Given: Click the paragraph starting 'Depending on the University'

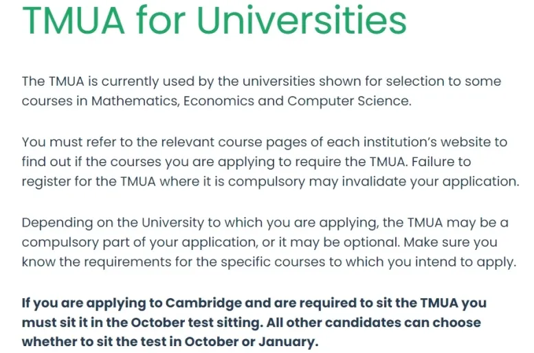Looking at the screenshot, I should (269, 242).
